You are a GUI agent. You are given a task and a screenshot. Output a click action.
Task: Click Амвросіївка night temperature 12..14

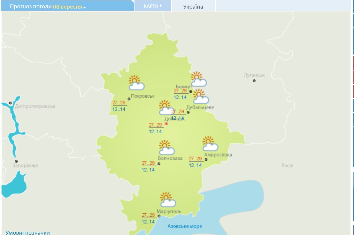195,165
